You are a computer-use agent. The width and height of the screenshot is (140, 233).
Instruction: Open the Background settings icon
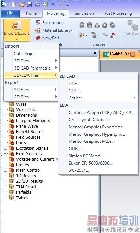pos(38,23)
